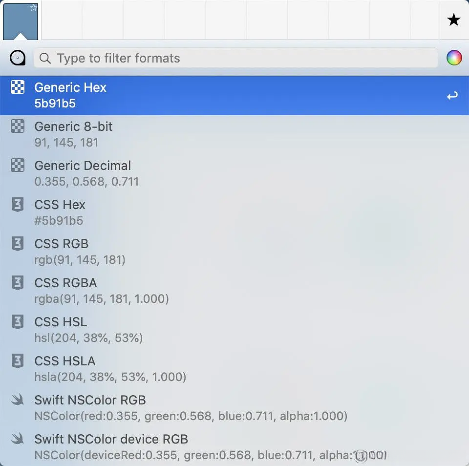Click the Generic 8-bit checkerboard icon

tap(18, 126)
